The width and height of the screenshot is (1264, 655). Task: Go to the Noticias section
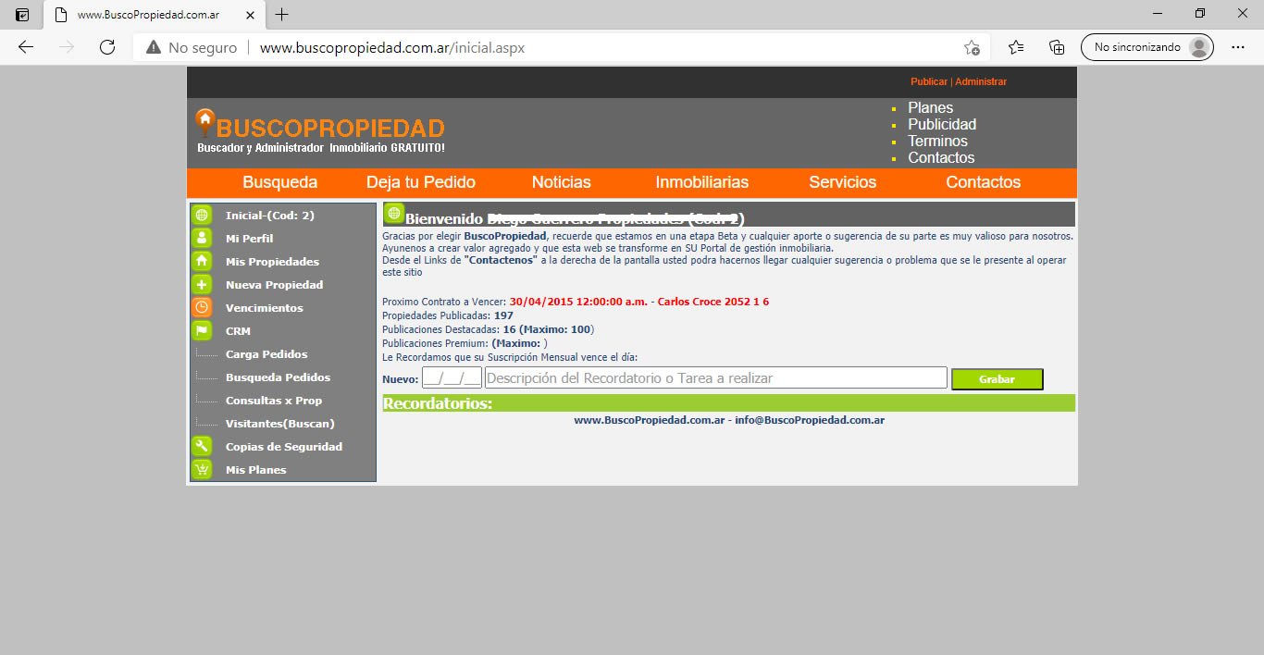[x=562, y=182]
